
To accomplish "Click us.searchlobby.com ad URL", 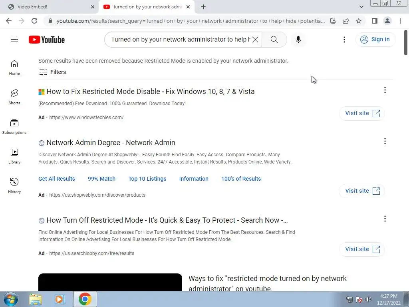I will (x=91, y=253).
